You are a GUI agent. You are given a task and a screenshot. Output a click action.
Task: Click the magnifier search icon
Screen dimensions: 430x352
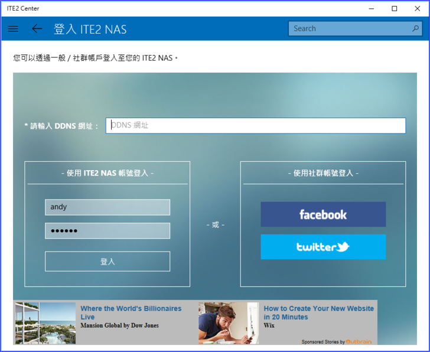coord(416,28)
